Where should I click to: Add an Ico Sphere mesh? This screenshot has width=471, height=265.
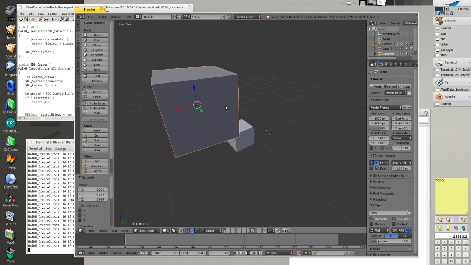tap(95, 55)
